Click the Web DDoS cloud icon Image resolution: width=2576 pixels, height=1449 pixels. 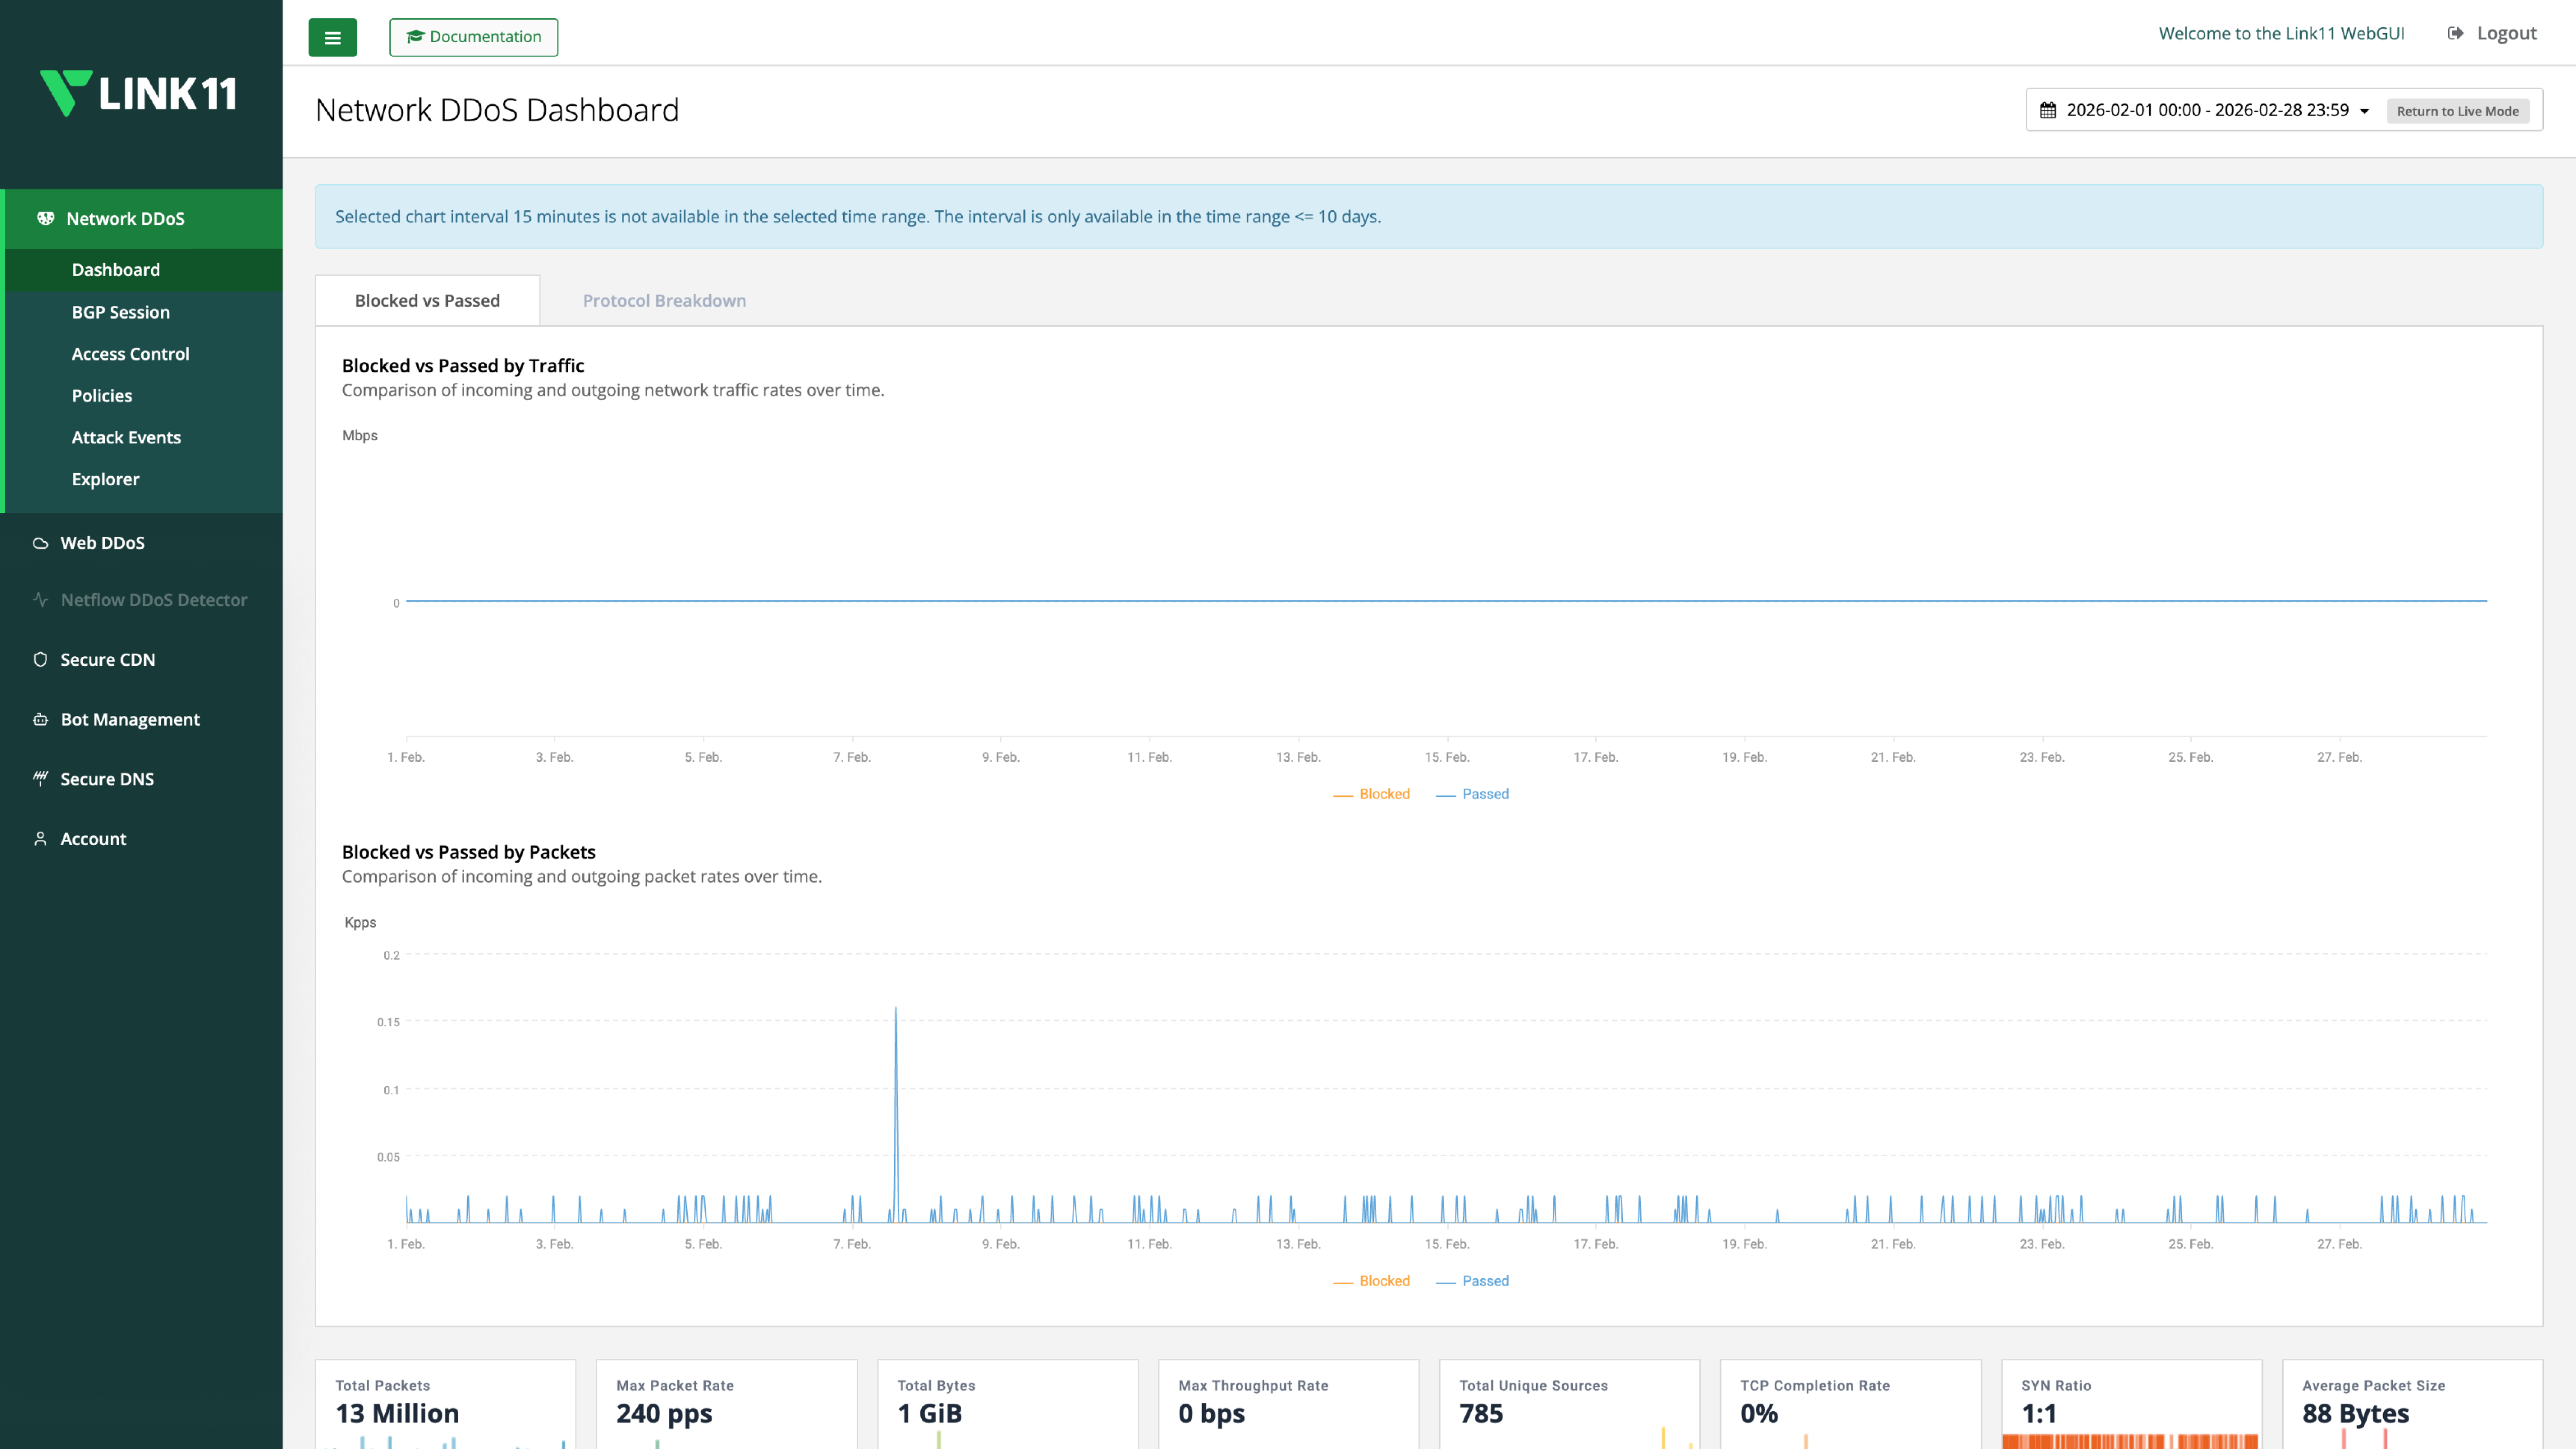click(40, 543)
